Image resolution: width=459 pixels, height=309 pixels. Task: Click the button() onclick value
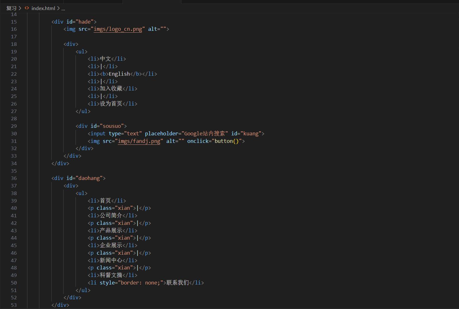point(227,141)
